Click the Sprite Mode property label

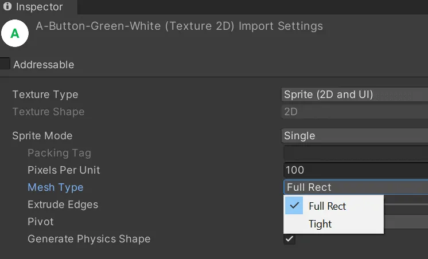point(42,136)
